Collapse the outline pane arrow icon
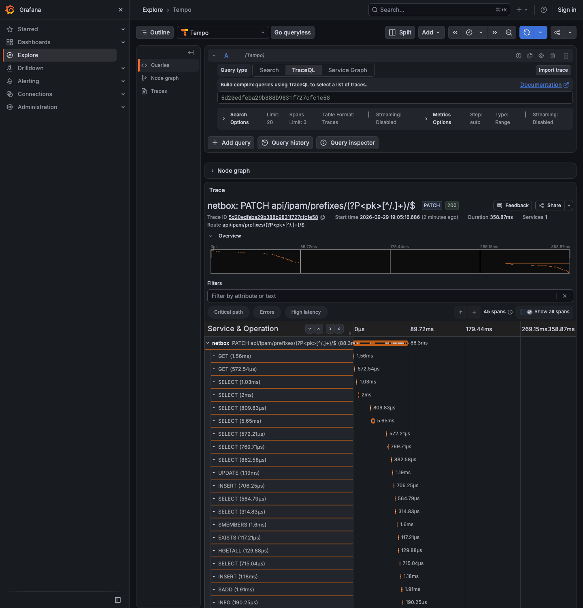This screenshot has width=583, height=608. (x=191, y=52)
